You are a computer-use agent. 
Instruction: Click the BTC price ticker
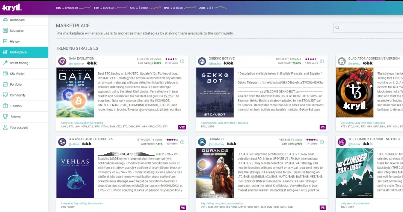point(73,8)
